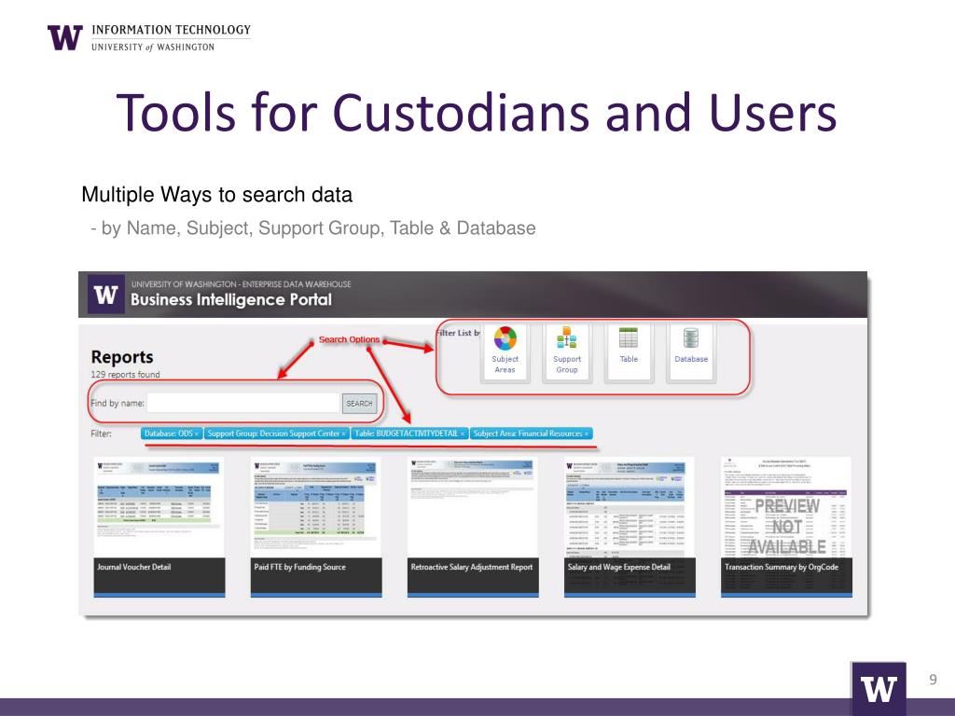Click the 'Multiple Ways to search data' text

[216, 195]
